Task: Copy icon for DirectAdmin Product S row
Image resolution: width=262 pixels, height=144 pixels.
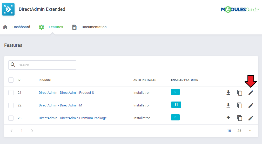Action: pos(240,93)
